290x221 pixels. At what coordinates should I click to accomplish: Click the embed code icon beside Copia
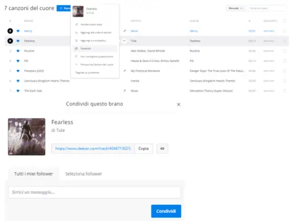[x=162, y=148]
